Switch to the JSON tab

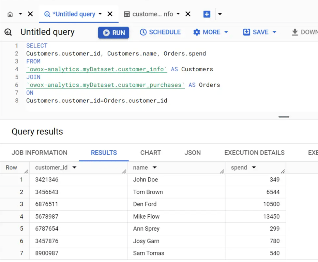pos(193,152)
